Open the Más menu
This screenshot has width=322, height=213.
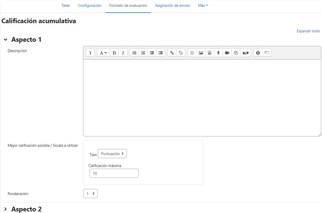point(203,6)
